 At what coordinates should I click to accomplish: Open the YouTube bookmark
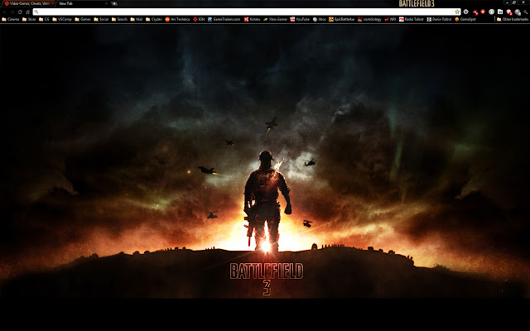coord(300,19)
